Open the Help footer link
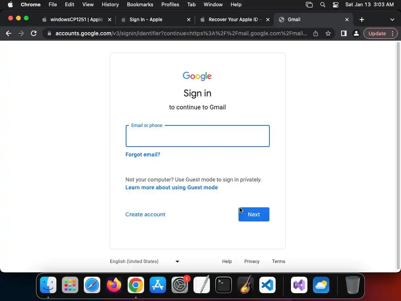The image size is (401, 301). (227, 261)
